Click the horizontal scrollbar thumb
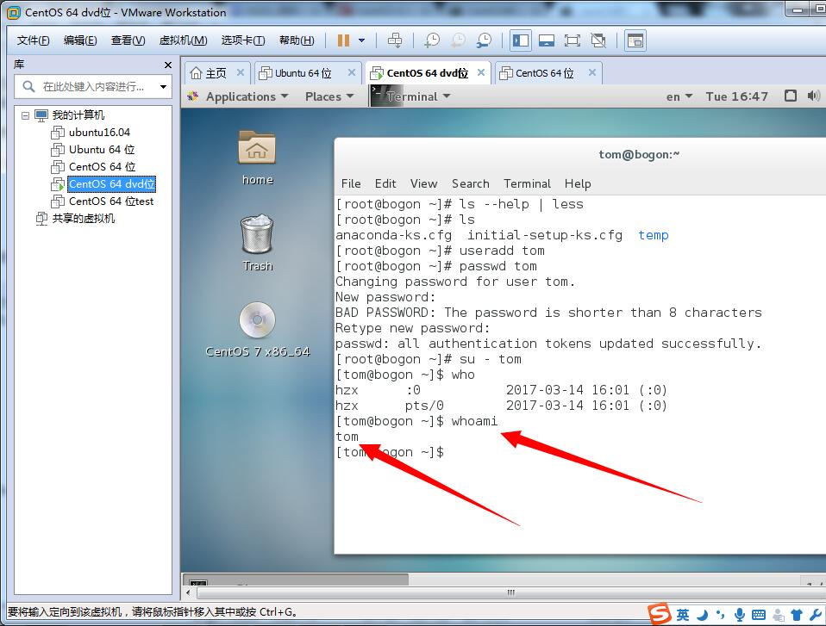 coord(511,593)
